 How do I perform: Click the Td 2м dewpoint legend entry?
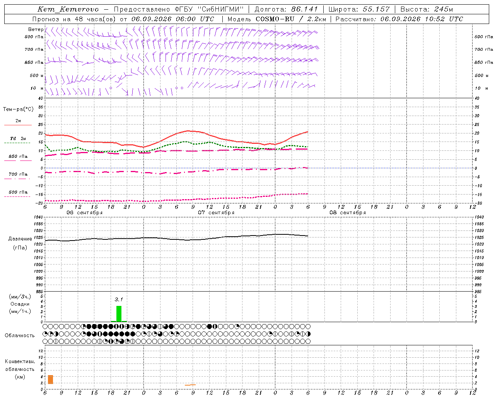(x=18, y=138)
